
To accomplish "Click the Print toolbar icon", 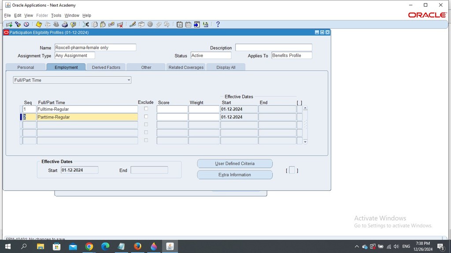I will click(65, 25).
